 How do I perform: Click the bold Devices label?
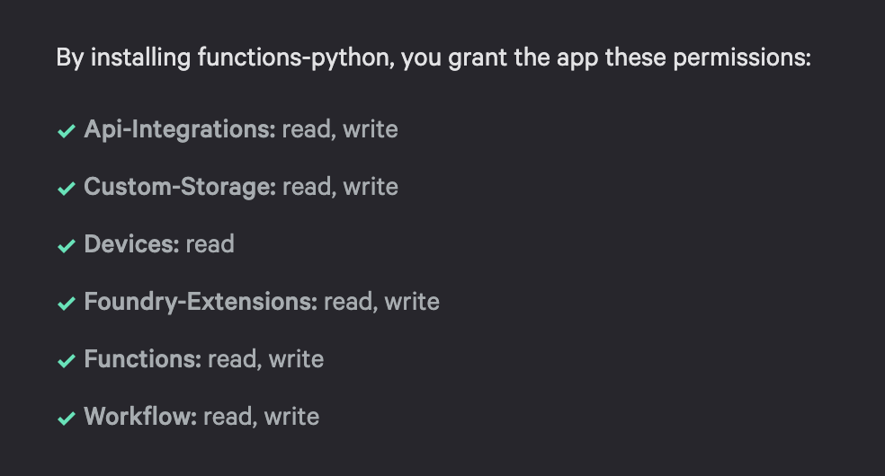click(131, 244)
